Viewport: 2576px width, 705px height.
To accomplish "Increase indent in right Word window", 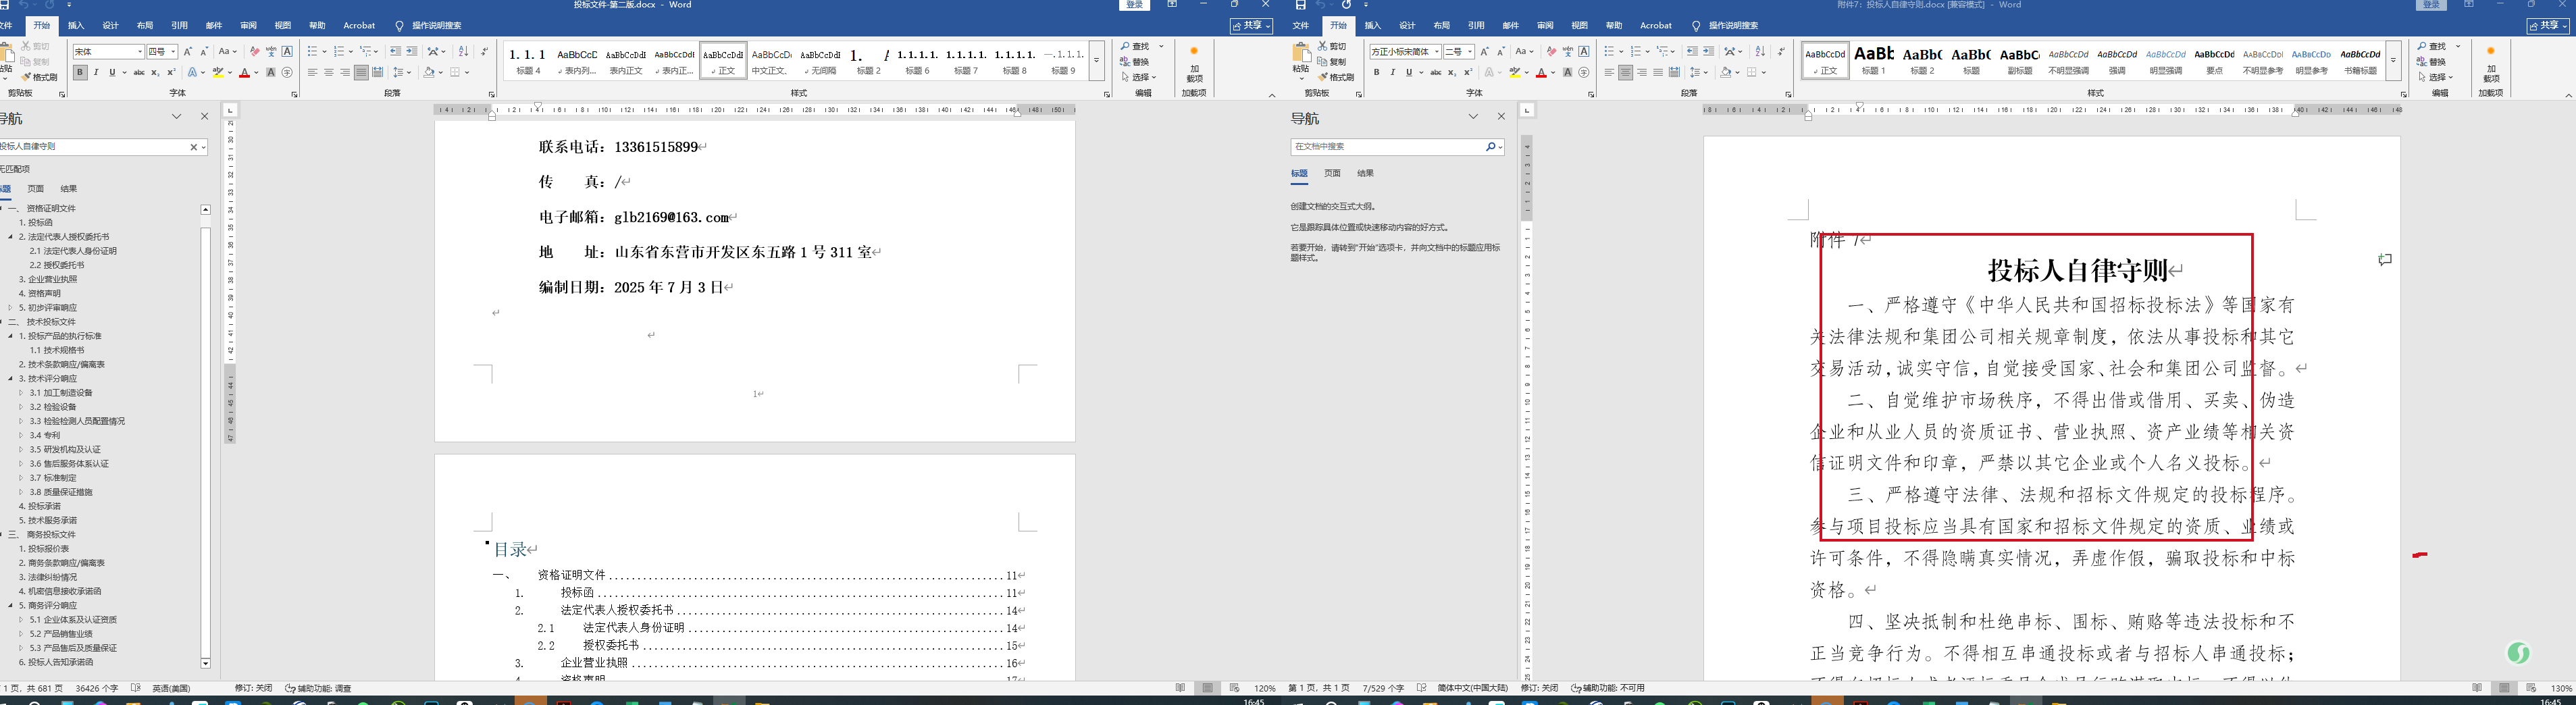I will point(1708,51).
